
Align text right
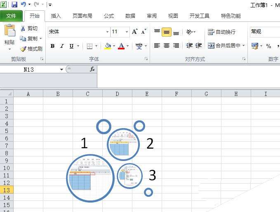pos(176,46)
